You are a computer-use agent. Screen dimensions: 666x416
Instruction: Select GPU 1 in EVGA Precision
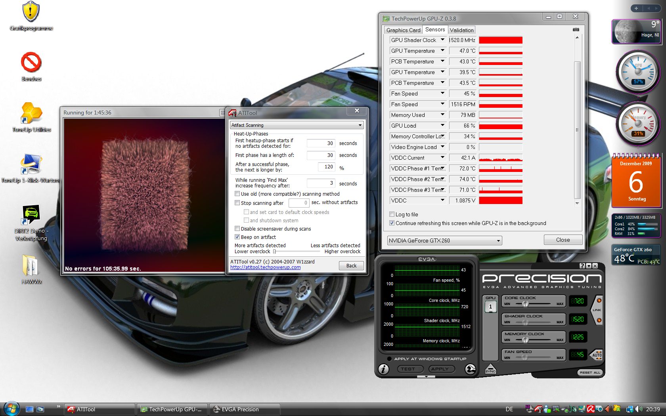[490, 307]
